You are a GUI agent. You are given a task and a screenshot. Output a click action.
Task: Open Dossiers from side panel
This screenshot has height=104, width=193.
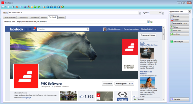pyautogui.click(x=180, y=20)
